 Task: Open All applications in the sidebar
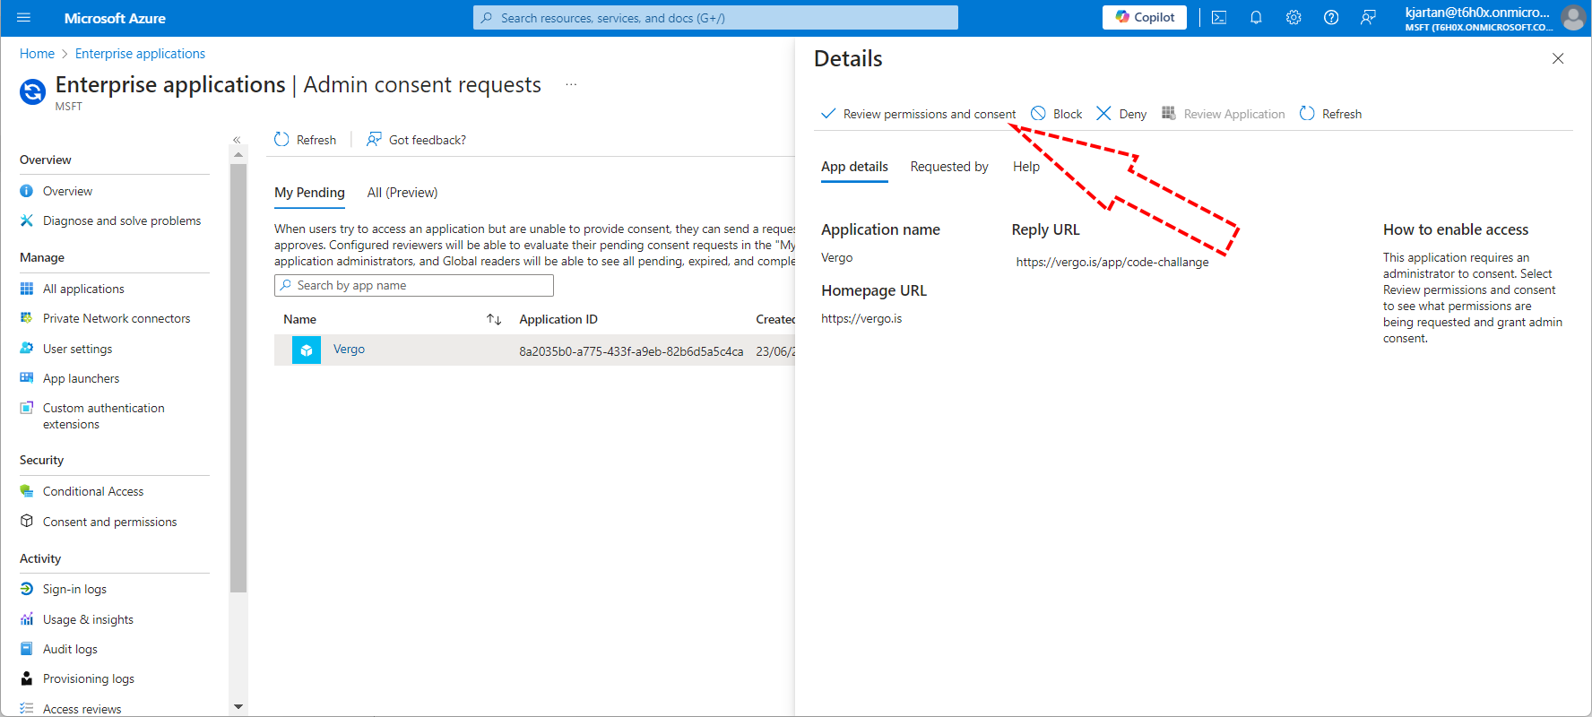coord(83,289)
